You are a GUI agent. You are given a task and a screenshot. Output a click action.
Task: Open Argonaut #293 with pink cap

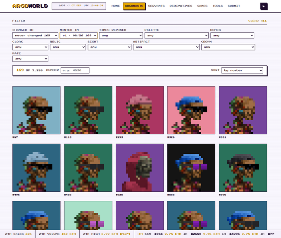140,110
